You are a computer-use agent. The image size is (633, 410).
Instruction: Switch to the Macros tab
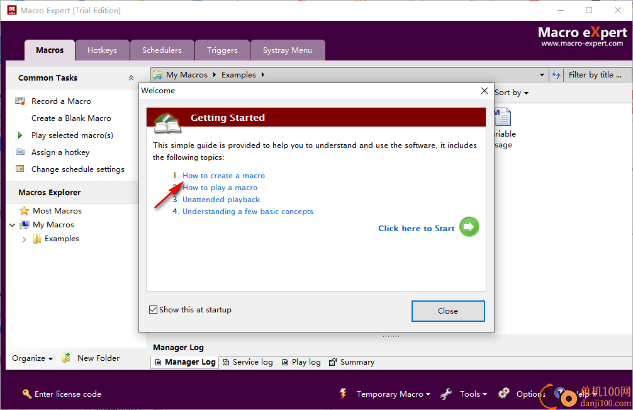point(50,50)
